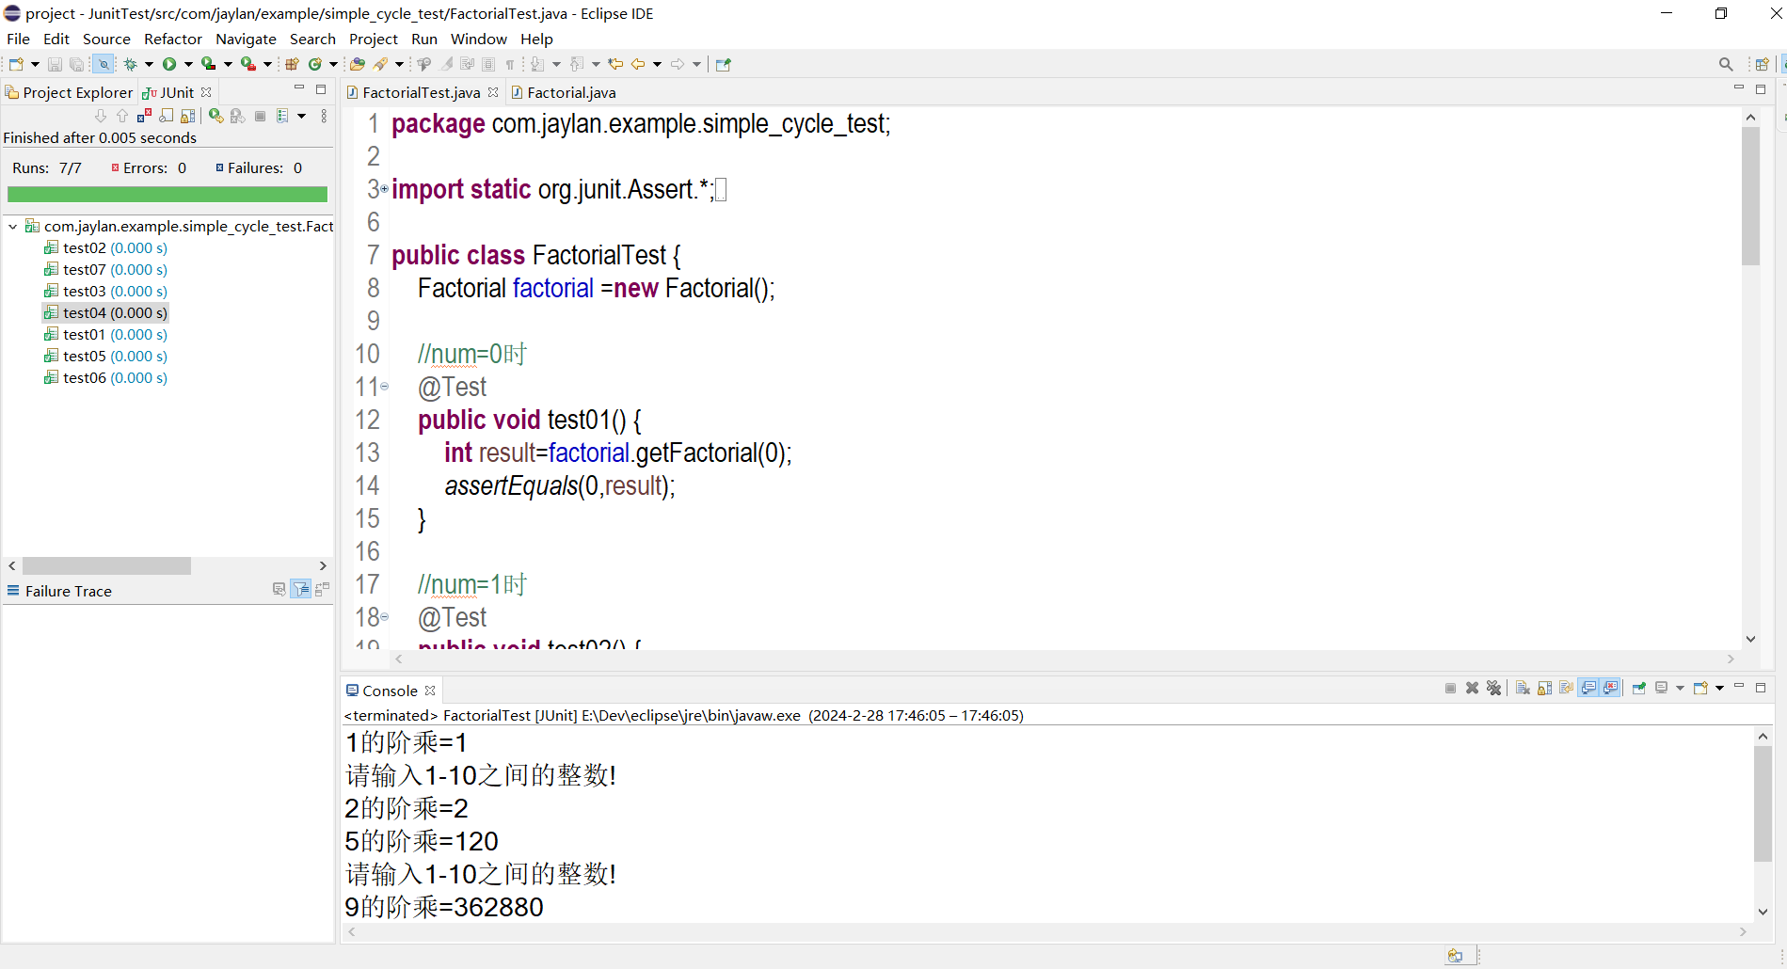Screen dimensions: 1787x969
Task: Toggle Show Failures Only in JUnit view
Action: point(144,116)
